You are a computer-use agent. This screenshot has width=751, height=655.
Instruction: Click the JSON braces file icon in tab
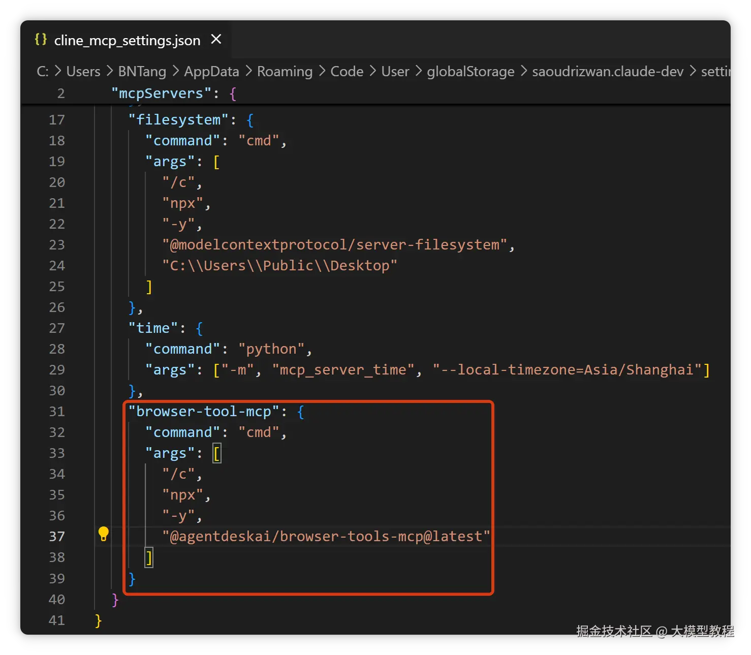tap(41, 39)
